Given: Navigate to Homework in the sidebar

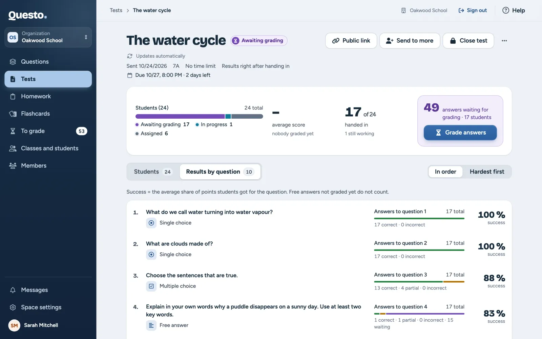Looking at the screenshot, I should point(48,96).
